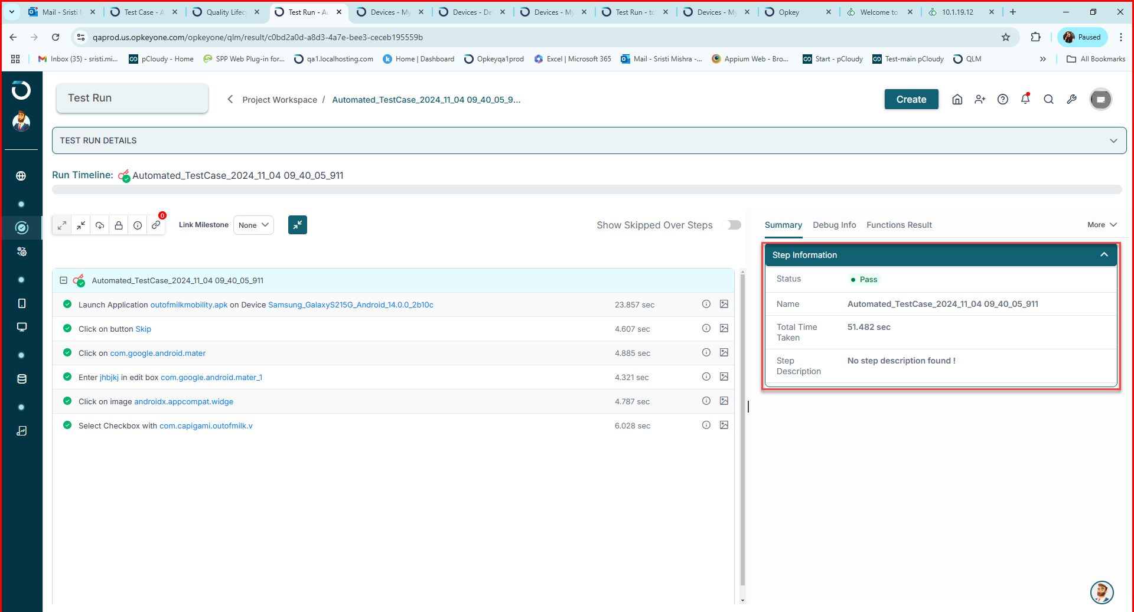Collapse the Automated_TestCase tree node
Screen dimensions: 1134x612
[x=63, y=280]
